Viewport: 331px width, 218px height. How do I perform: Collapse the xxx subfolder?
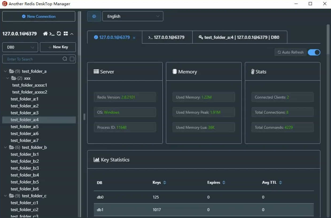(x=8, y=78)
